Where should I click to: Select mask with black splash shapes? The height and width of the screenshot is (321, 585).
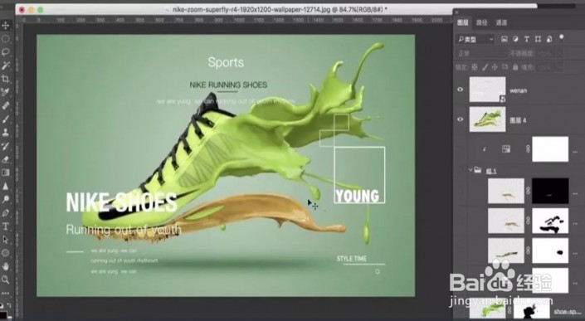[550, 221]
